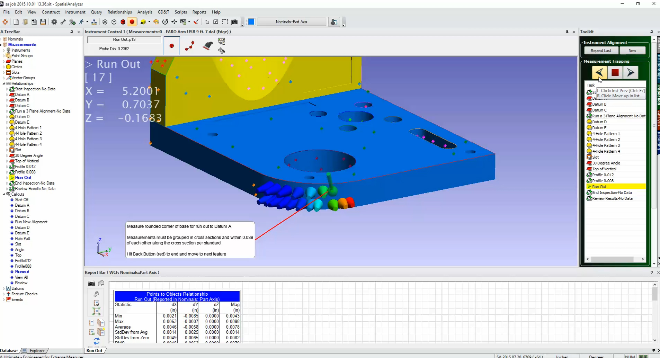Expand the Point Groups tree node
This screenshot has width=660, height=358.
point(4,56)
